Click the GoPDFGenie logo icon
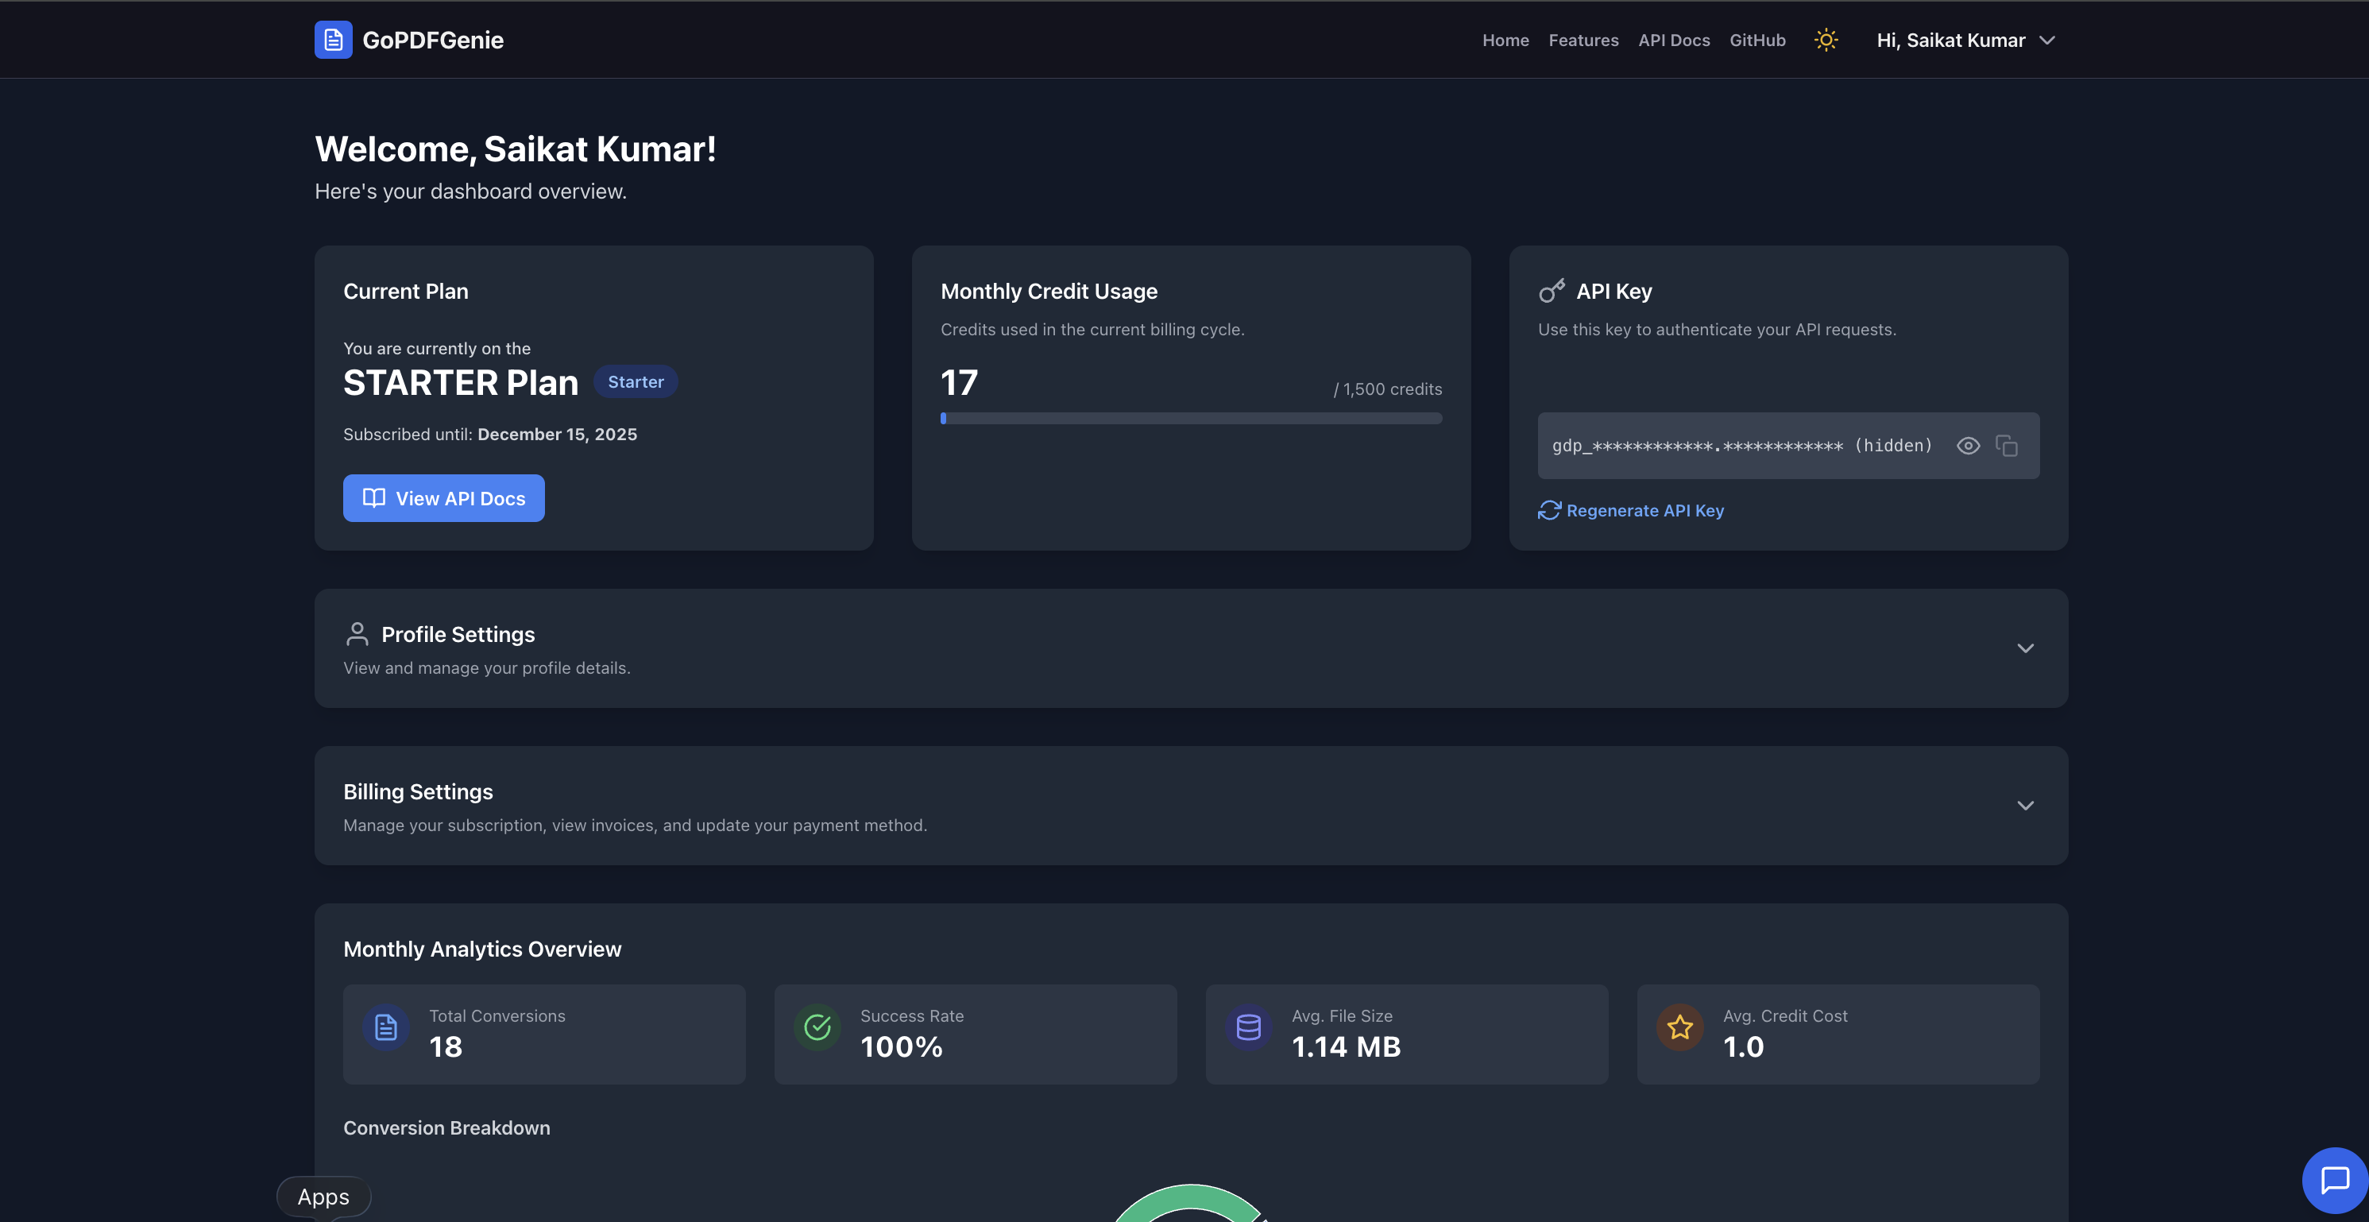Image resolution: width=2369 pixels, height=1222 pixels. pos(333,40)
